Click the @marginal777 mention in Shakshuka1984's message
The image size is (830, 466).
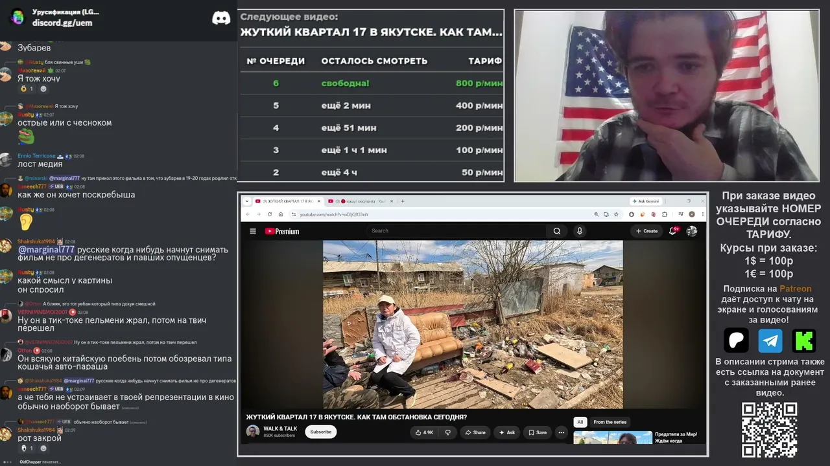[46, 250]
